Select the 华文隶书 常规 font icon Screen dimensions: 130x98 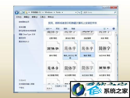pyautogui.click(x=105, y=67)
